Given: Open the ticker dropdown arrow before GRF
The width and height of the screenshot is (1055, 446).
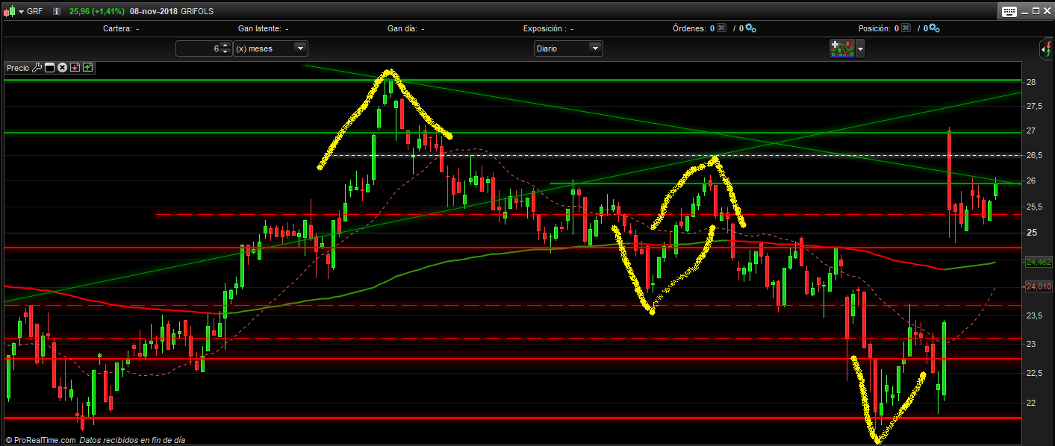Looking at the screenshot, I should pyautogui.click(x=20, y=11).
